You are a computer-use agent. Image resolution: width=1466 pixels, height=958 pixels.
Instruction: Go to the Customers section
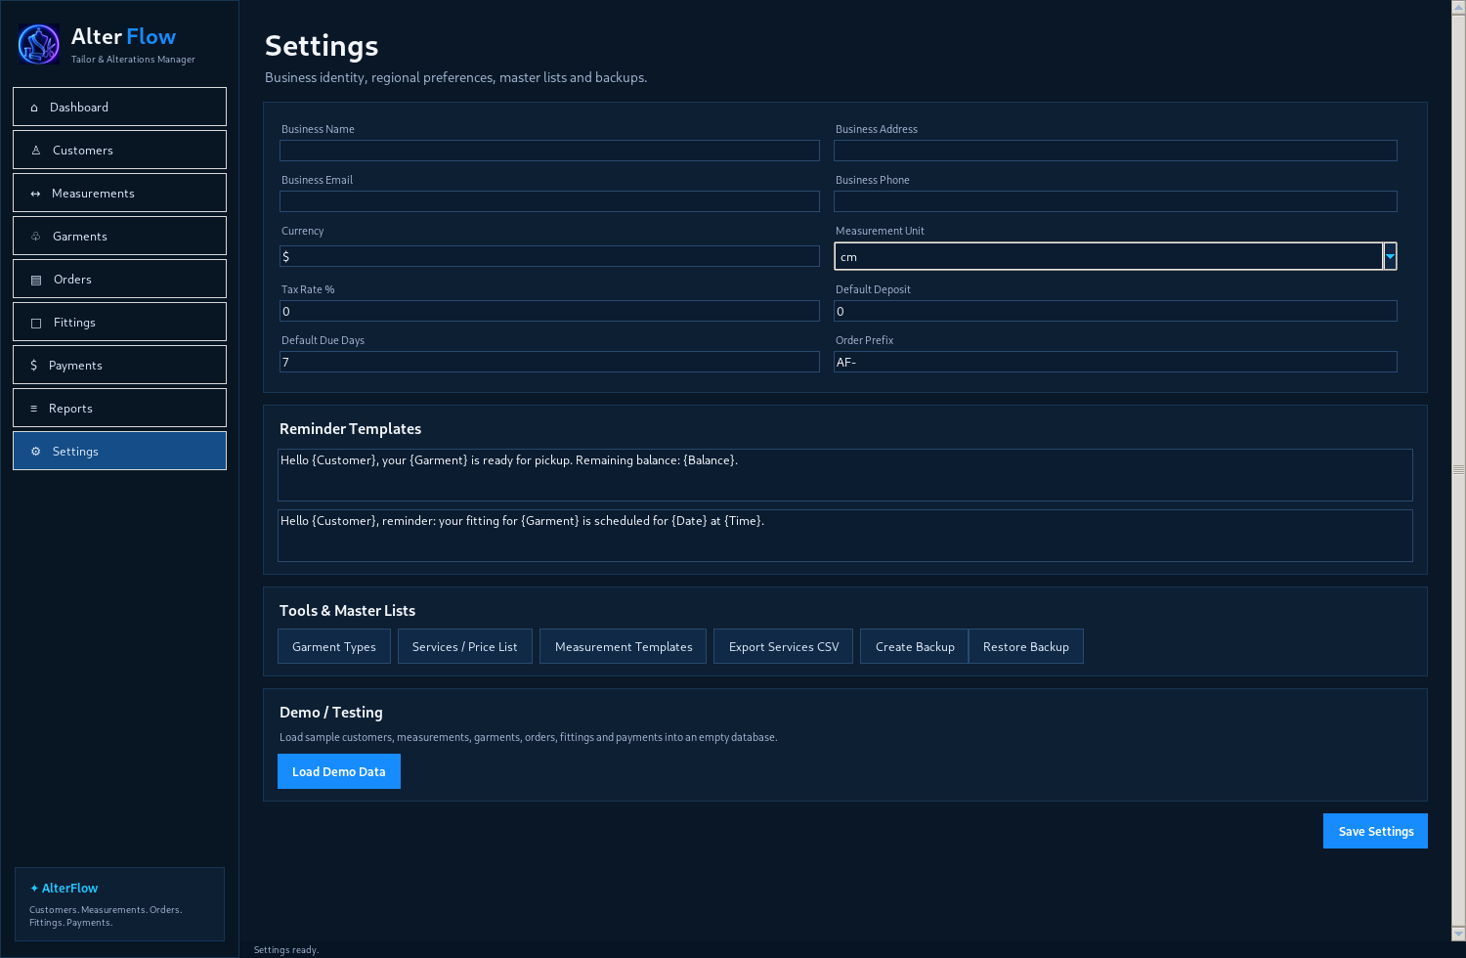click(x=119, y=150)
